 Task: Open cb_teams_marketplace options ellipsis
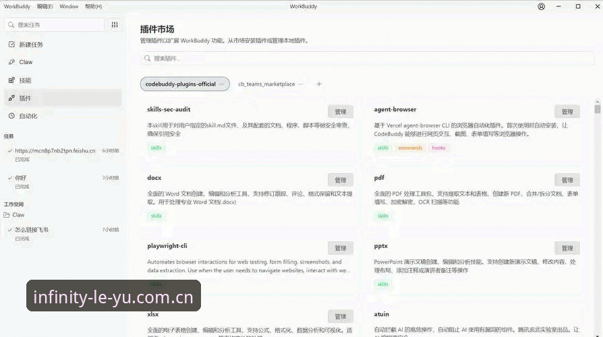pos(301,84)
